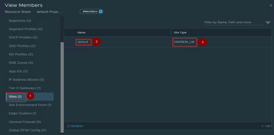Select ND Profiles (0) entry
Image resolution: width=274 pixels, height=135 pixels.
[x=21, y=54]
